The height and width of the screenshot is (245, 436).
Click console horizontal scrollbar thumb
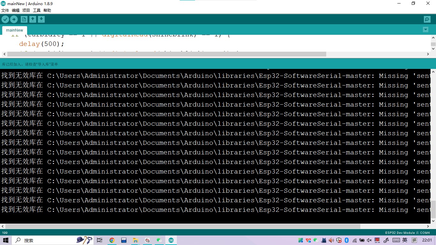pyautogui.click(x=183, y=226)
